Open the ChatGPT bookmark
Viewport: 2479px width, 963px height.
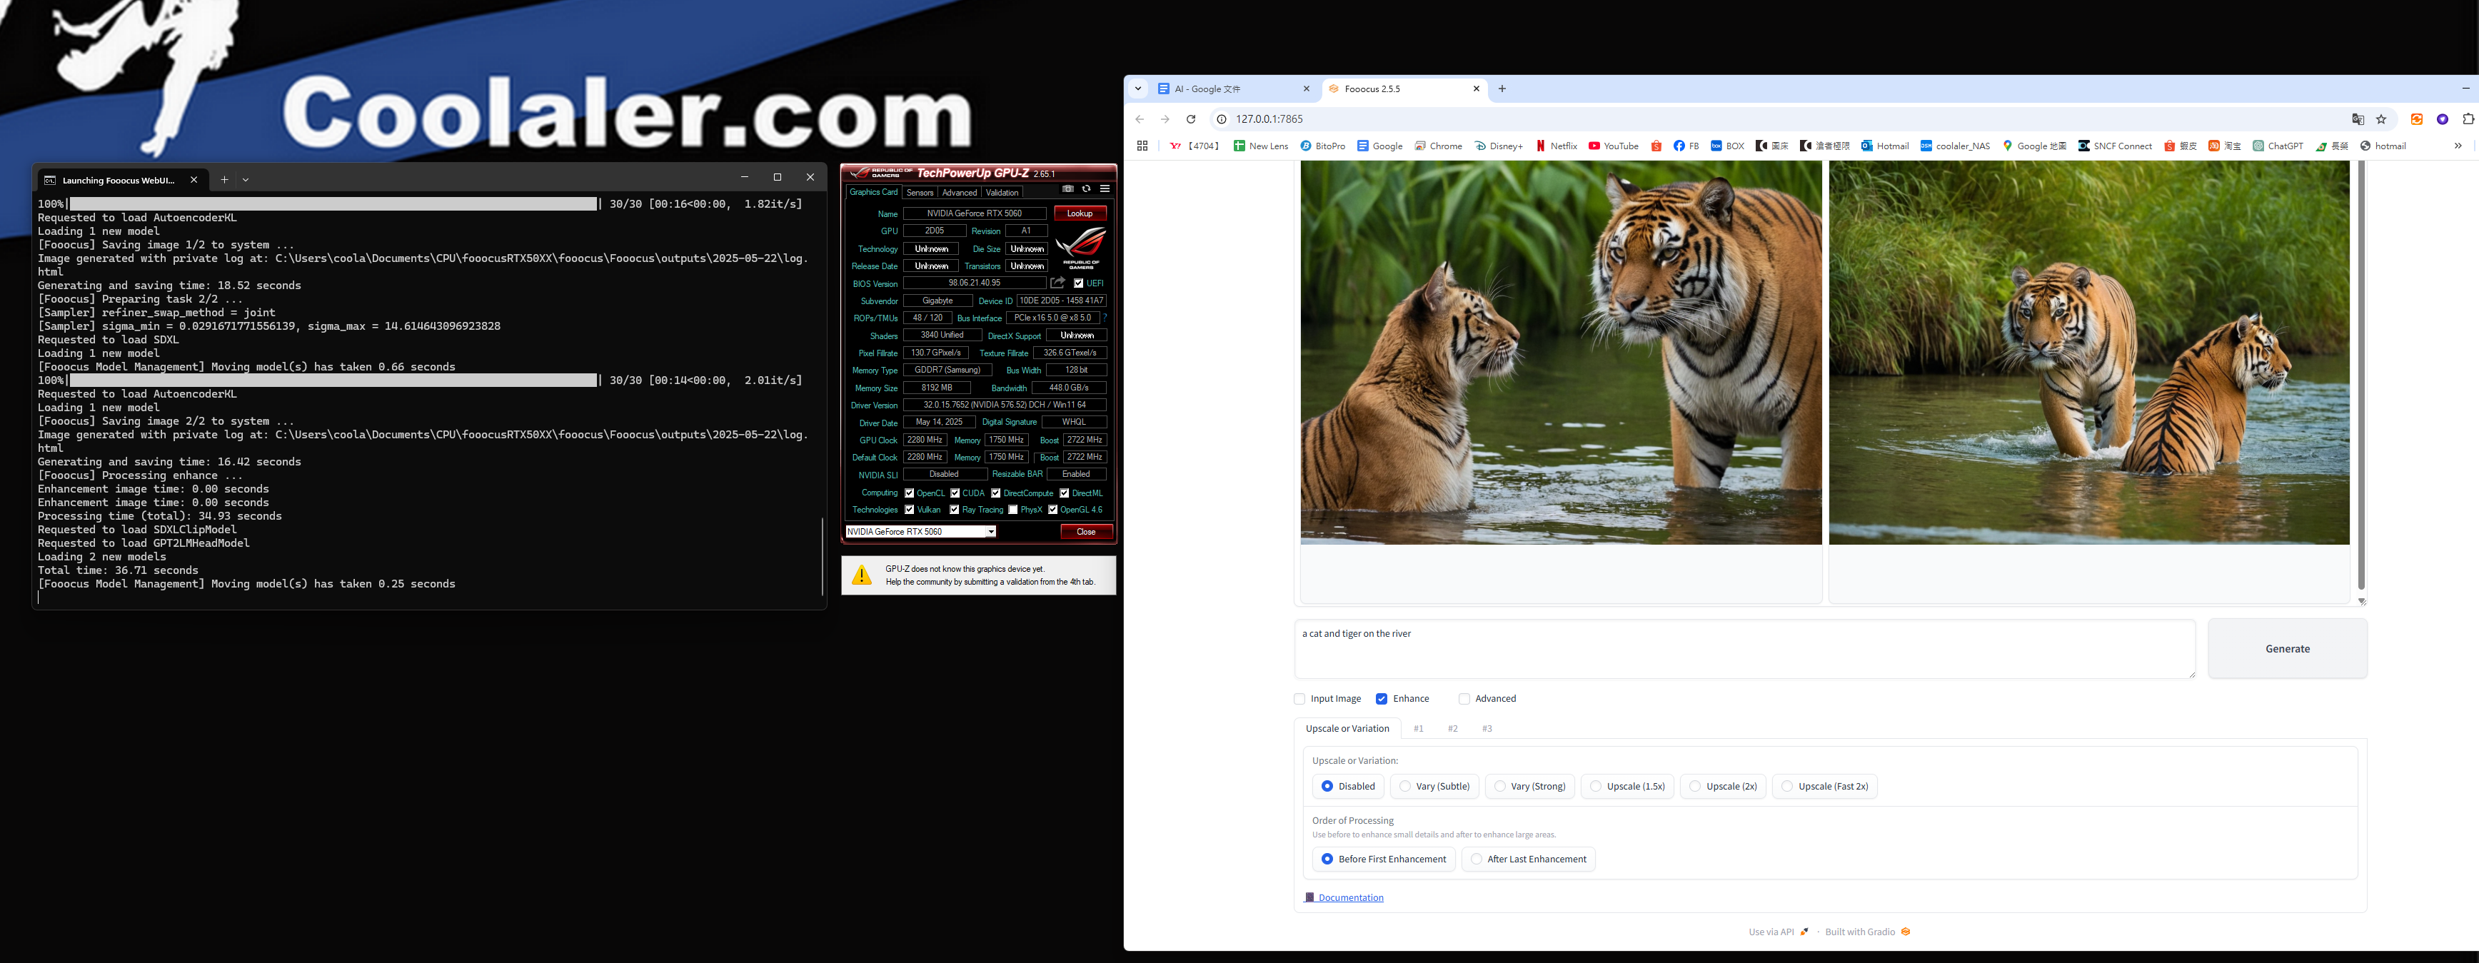[2278, 146]
